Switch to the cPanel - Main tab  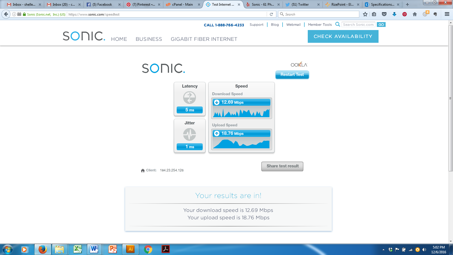point(183,5)
